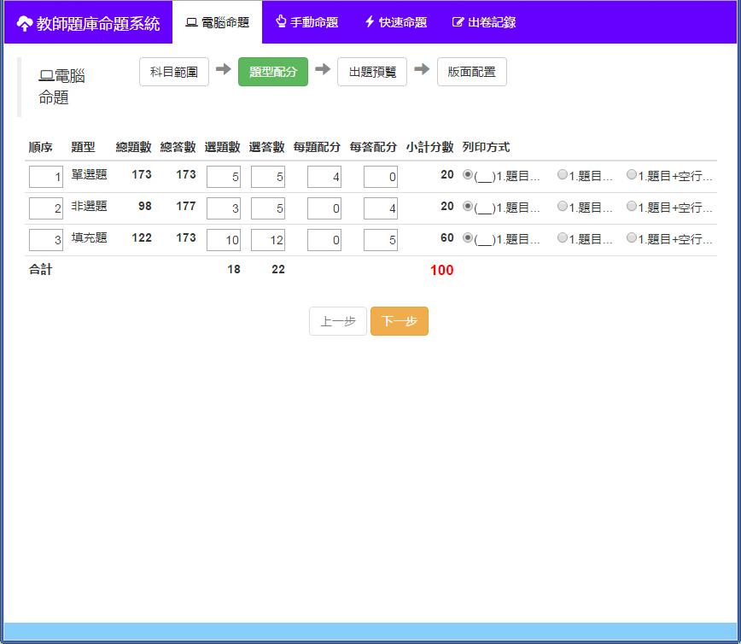
Task: Click the 每題配分 field for 填充題
Action: 324,240
